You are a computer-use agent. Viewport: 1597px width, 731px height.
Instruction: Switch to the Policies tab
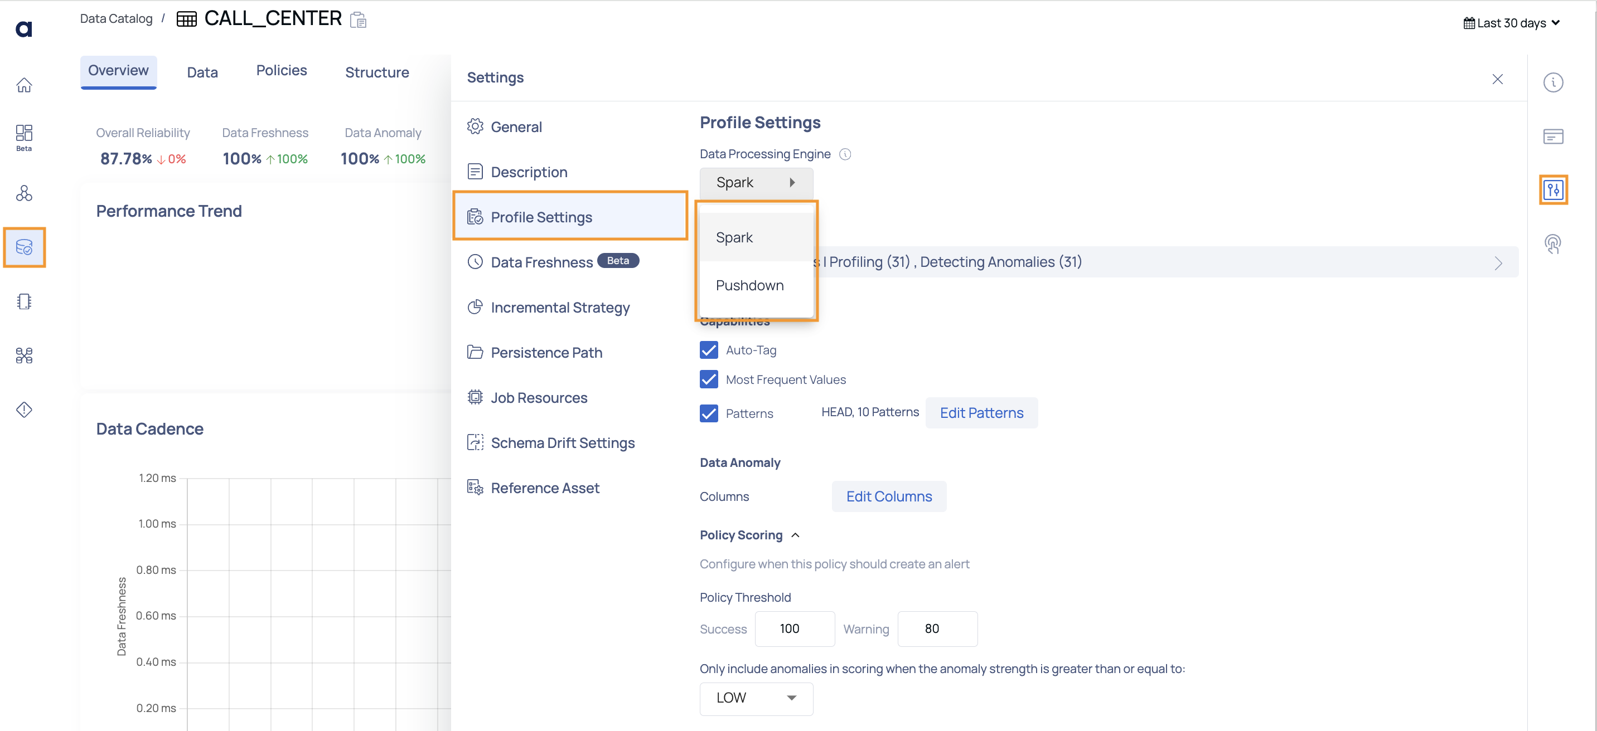click(x=282, y=71)
